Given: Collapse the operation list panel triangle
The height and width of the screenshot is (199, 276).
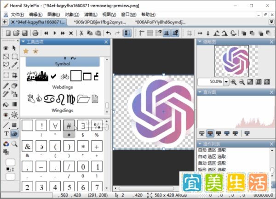Looking at the screenshot, I should (x=200, y=144).
